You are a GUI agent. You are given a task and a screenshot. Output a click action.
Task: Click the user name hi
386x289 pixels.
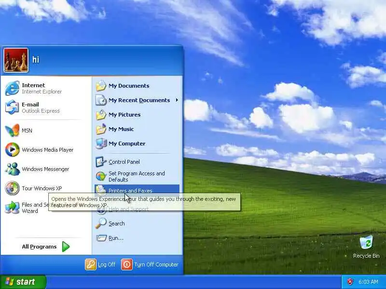pyautogui.click(x=36, y=59)
